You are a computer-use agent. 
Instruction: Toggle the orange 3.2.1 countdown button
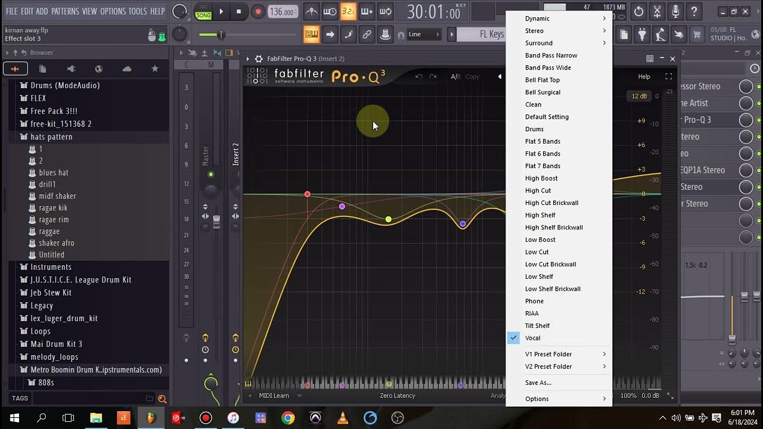tap(348, 11)
